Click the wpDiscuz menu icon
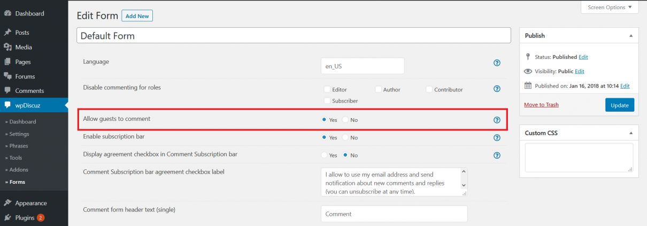Screen dimensions: 647x226 pyautogui.click(x=7, y=105)
